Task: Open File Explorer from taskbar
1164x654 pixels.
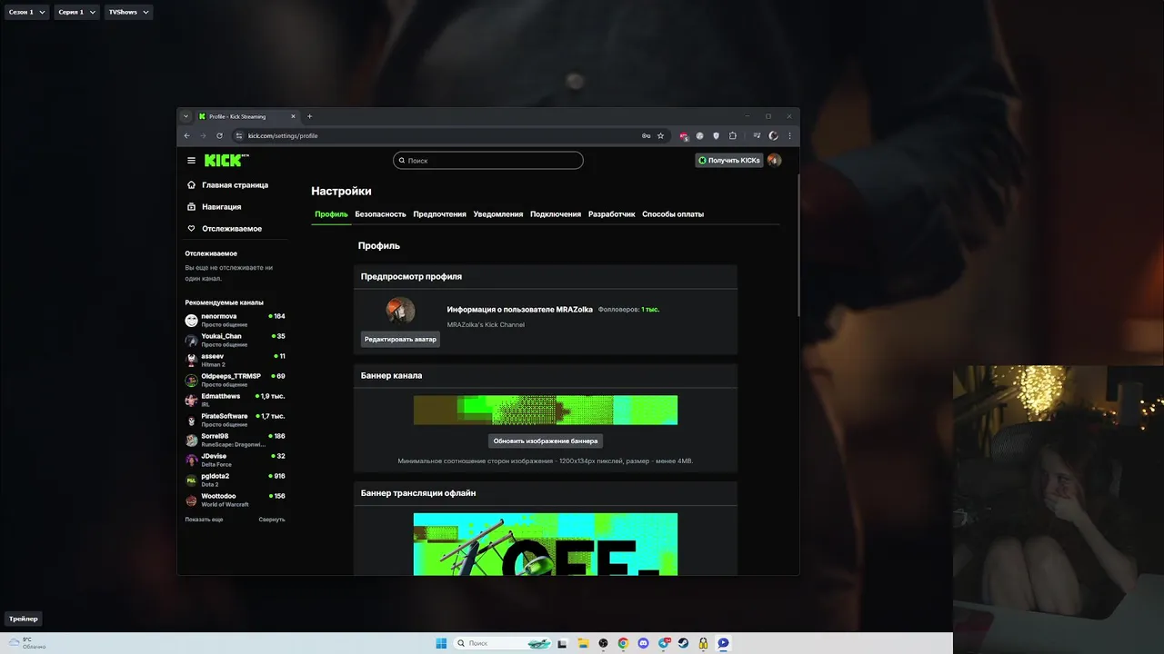Action: pos(583,643)
